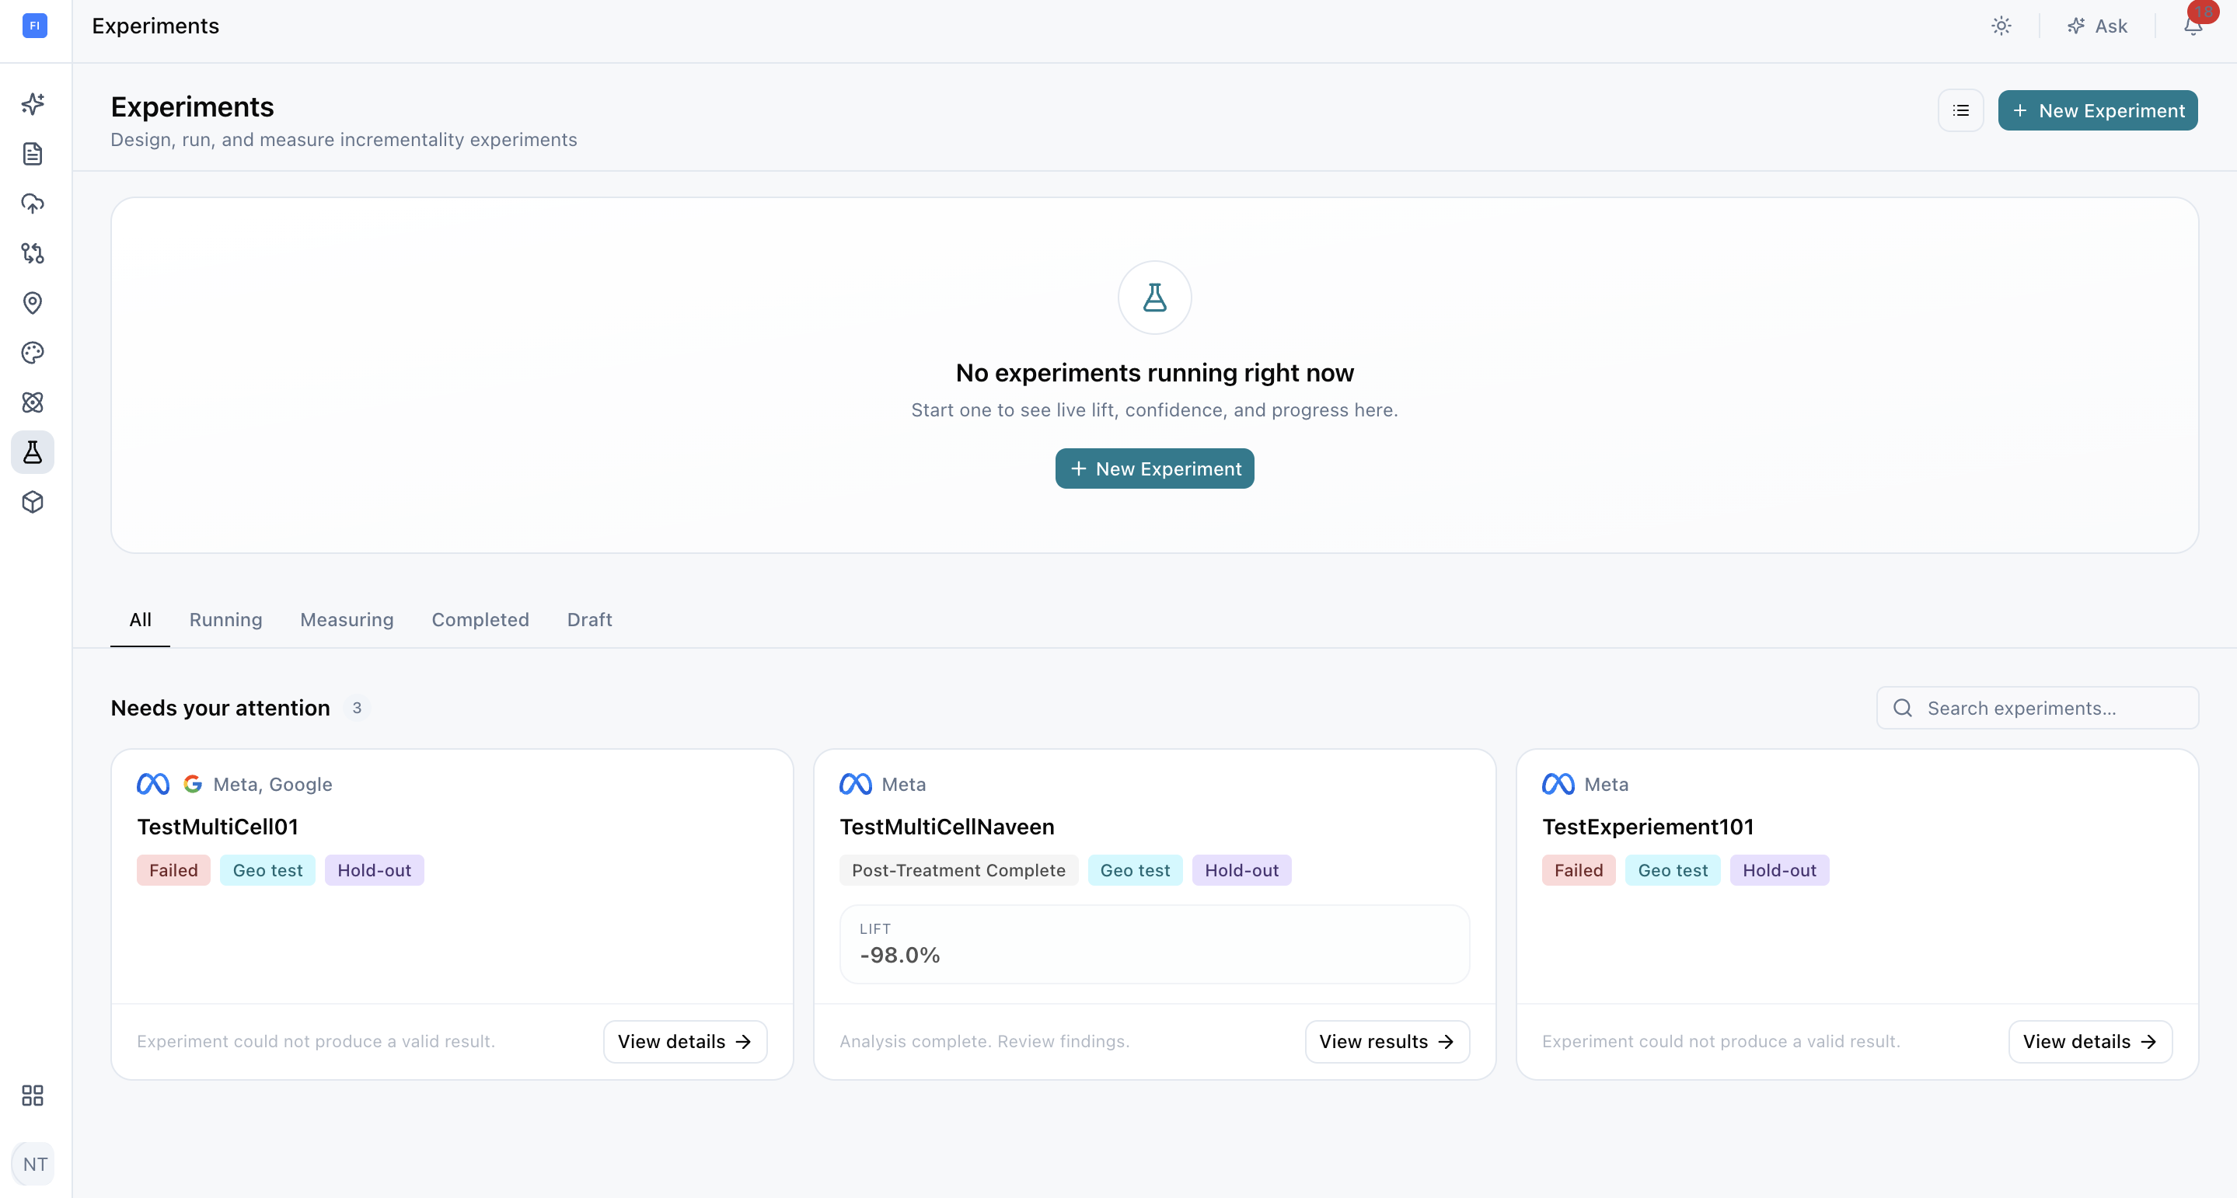Image resolution: width=2237 pixels, height=1198 pixels.
Task: Open the grid apps icon in sidebar
Action: point(33,1095)
